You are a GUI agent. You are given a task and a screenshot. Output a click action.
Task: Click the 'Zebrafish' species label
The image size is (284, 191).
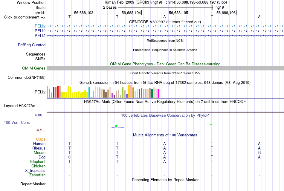[37, 175]
